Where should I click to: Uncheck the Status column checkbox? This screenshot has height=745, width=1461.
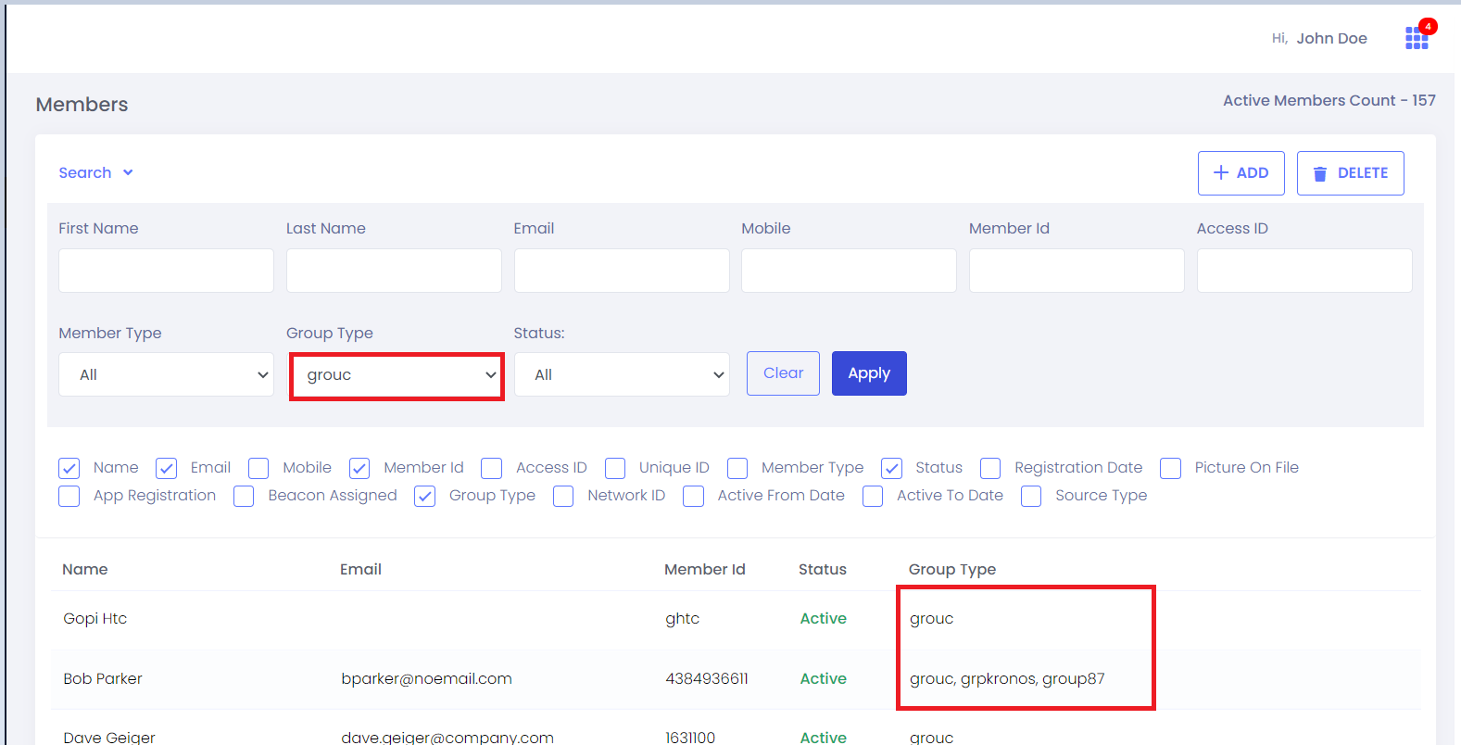click(x=892, y=468)
